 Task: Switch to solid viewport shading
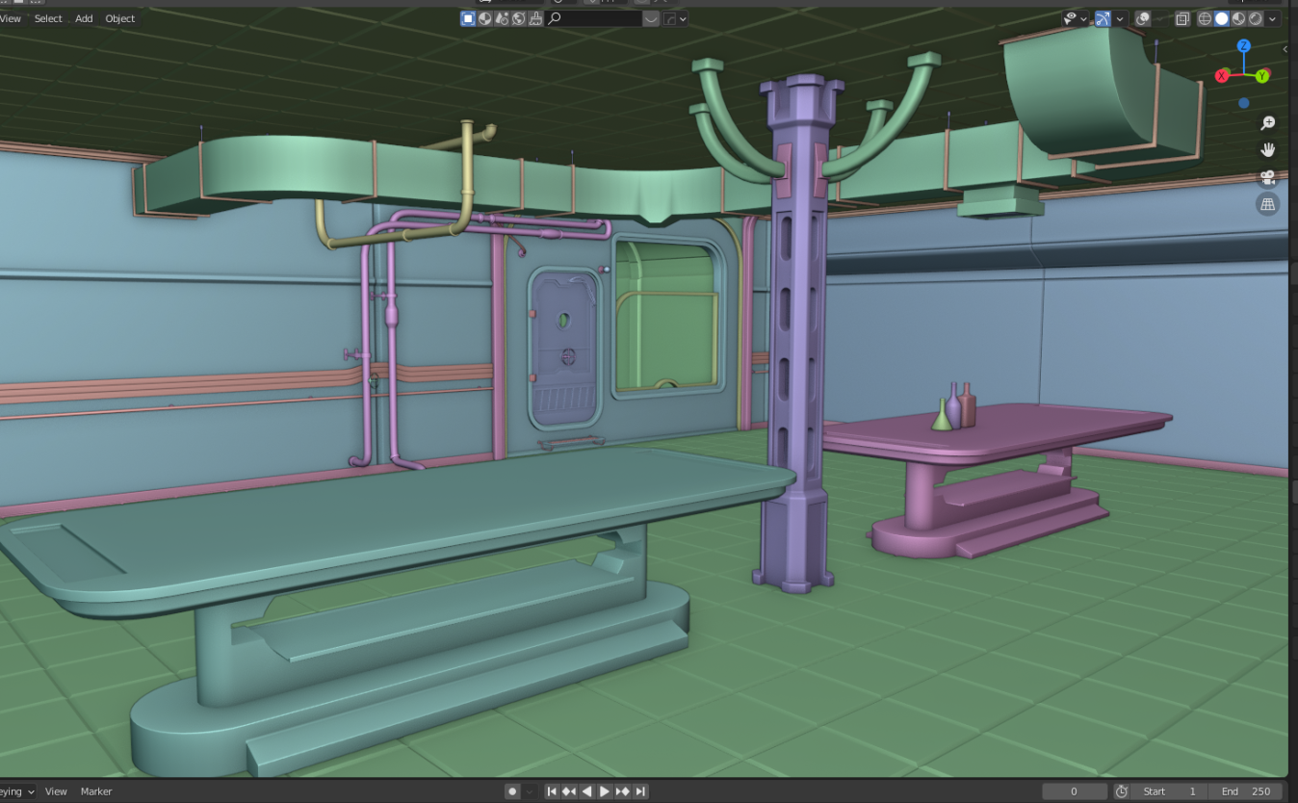(1222, 18)
